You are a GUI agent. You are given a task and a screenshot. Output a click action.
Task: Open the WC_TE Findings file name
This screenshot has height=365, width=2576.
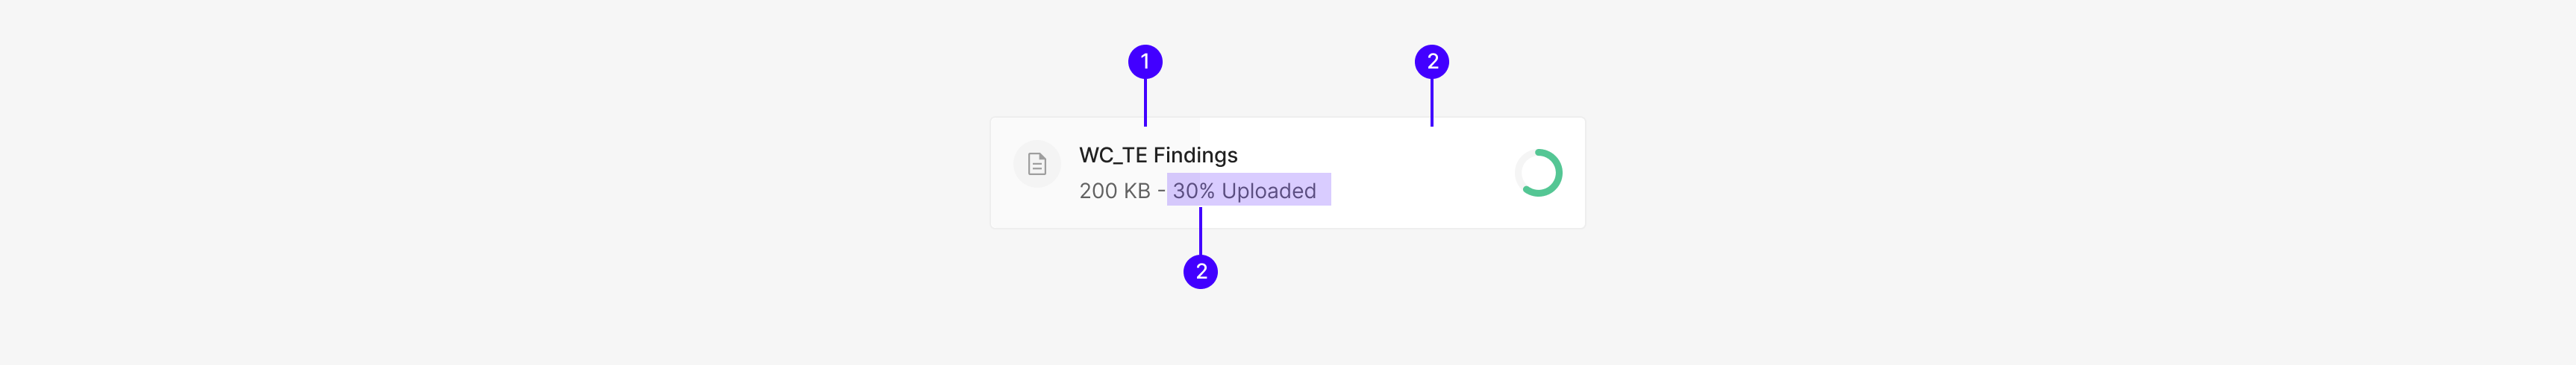pyautogui.click(x=1157, y=156)
